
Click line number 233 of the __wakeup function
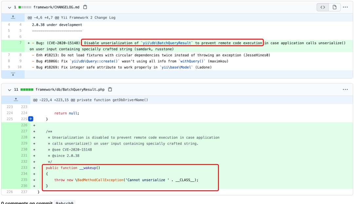click(x=24, y=168)
